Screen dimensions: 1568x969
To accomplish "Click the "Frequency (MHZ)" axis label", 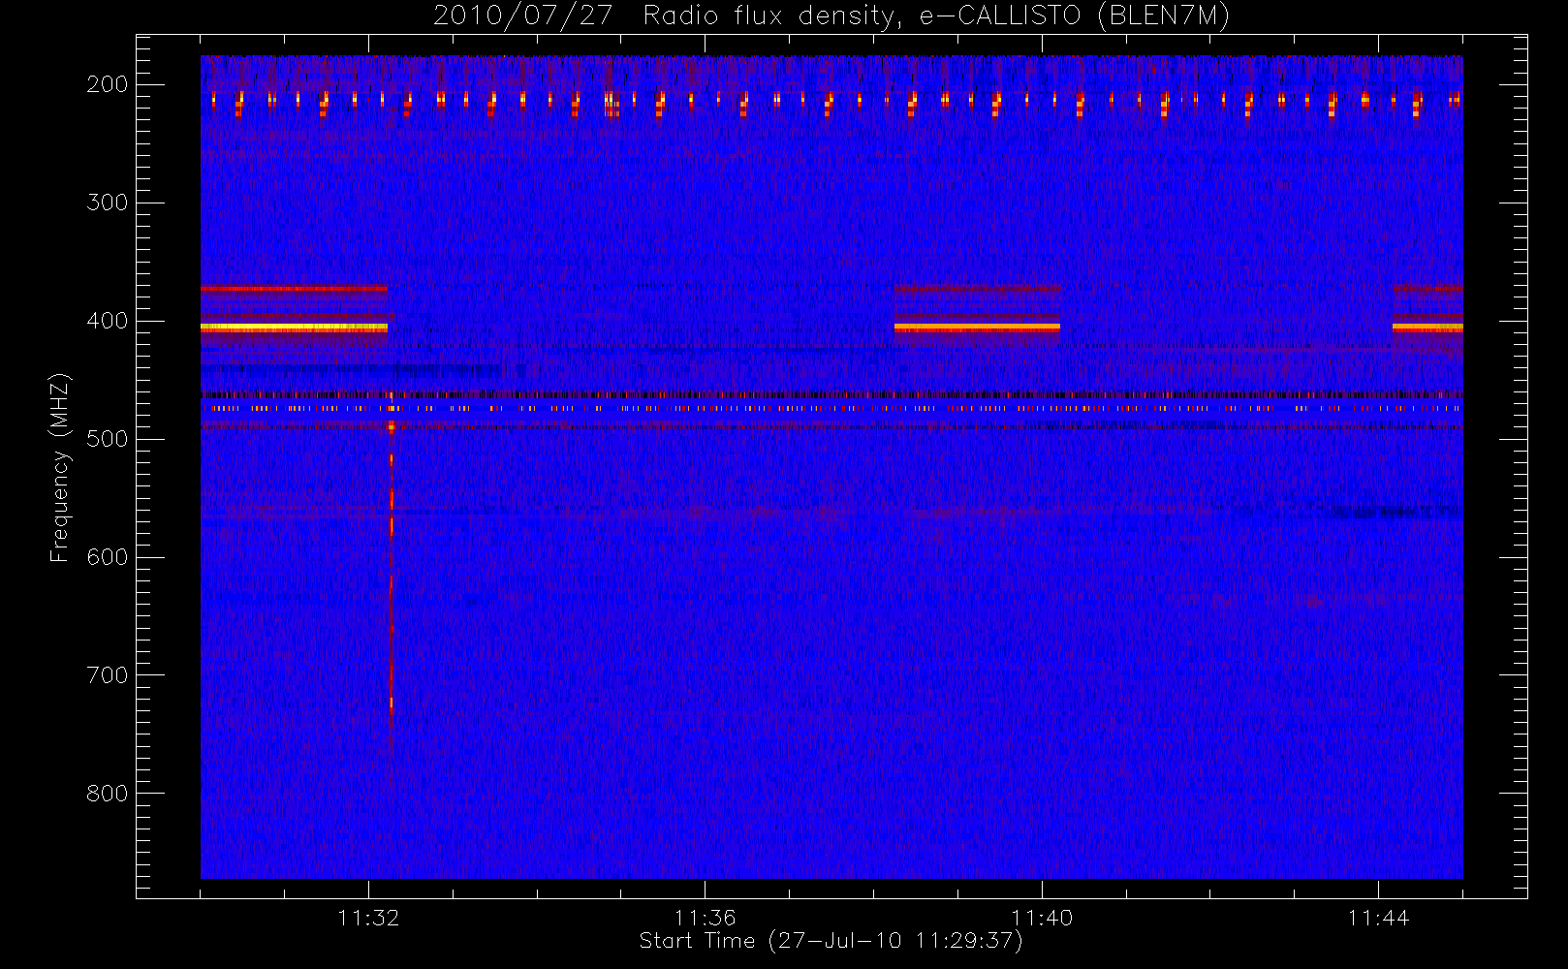I will [60, 467].
